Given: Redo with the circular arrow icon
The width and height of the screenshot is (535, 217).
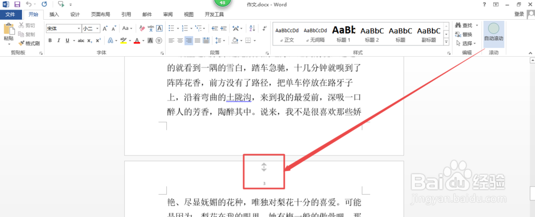Looking at the screenshot, I should coord(44,4).
